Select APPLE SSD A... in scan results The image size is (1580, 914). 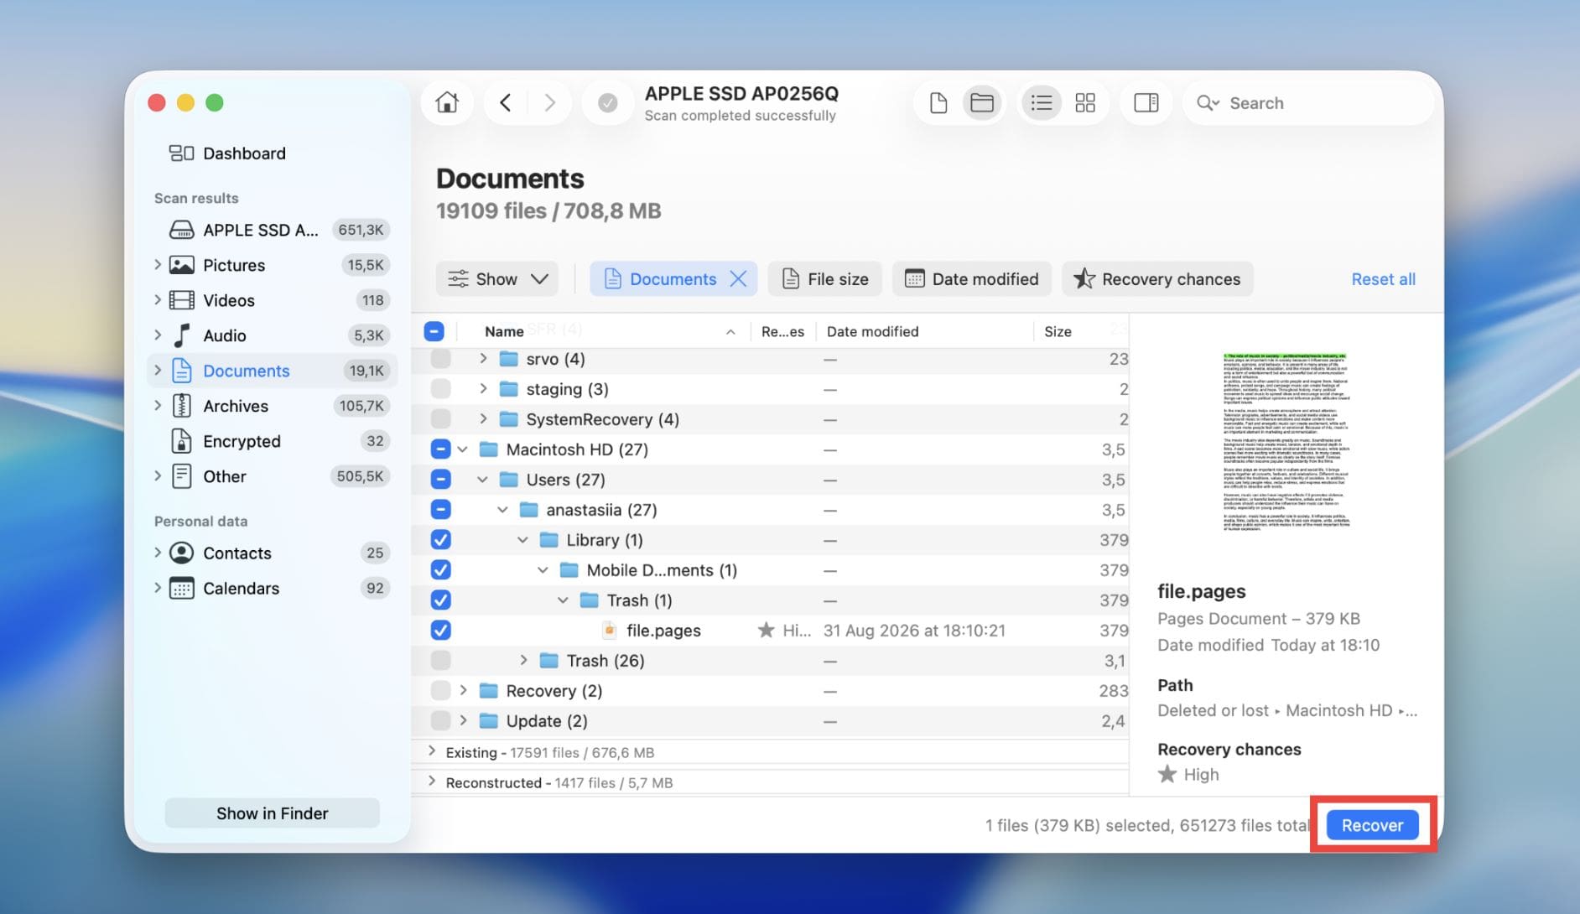pyautogui.click(x=273, y=230)
